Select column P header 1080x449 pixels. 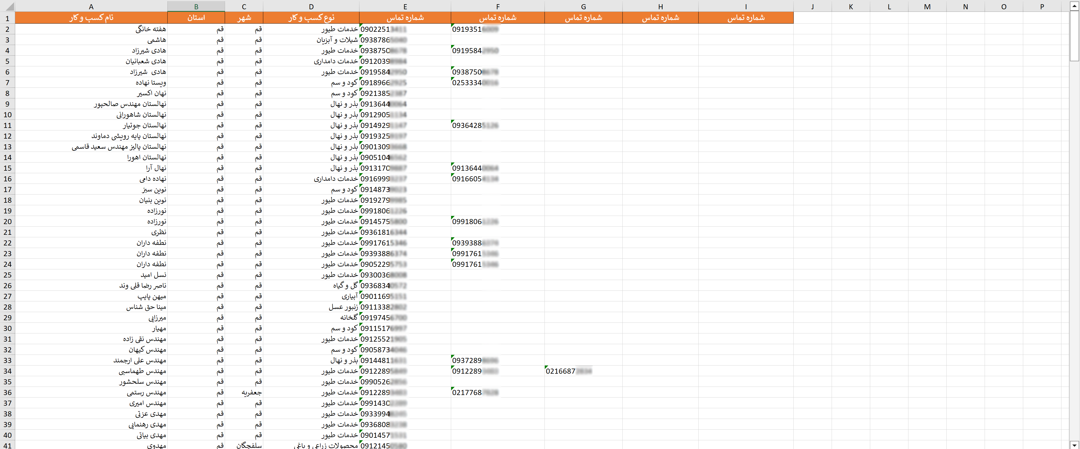pyautogui.click(x=1042, y=6)
